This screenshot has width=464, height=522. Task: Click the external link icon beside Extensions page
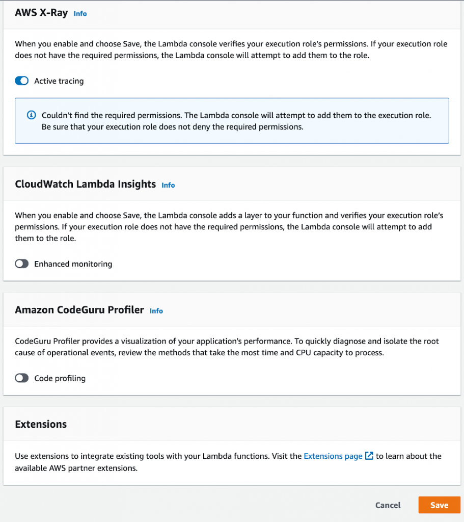click(x=368, y=456)
